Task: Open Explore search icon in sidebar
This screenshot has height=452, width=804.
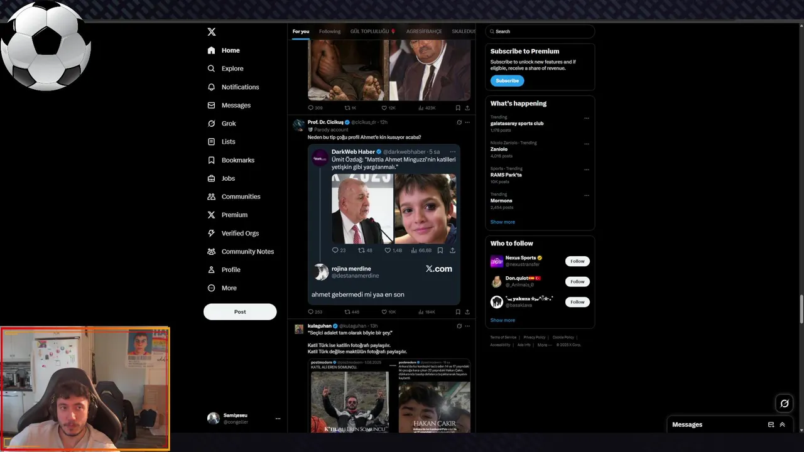Action: click(212, 68)
